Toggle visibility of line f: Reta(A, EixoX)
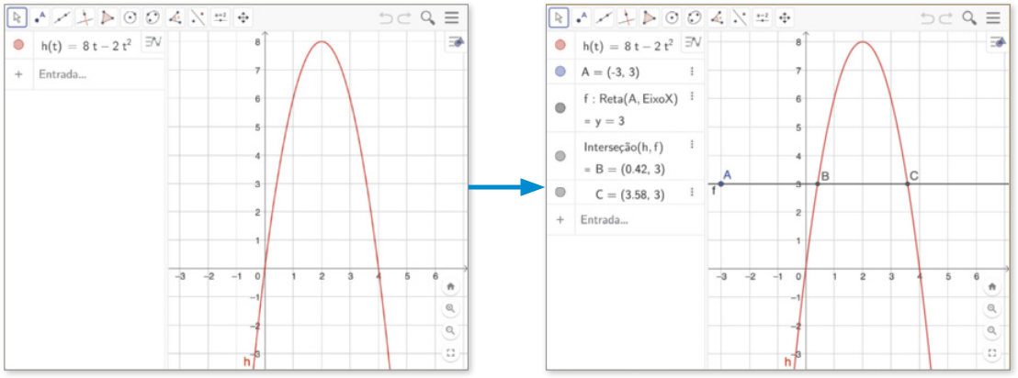The height and width of the screenshot is (378, 1018). coord(561,107)
